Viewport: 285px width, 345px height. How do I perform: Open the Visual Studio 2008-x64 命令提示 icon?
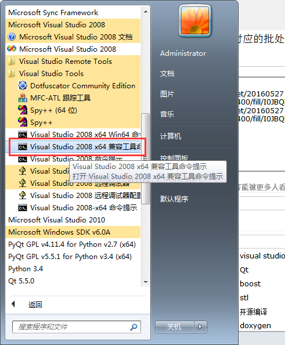tap(23, 208)
